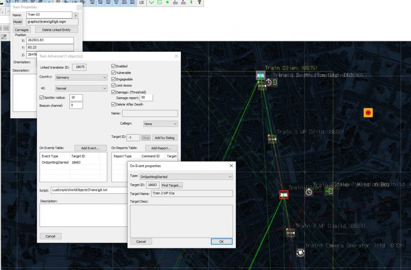411x270 pixels.
Task: Open the Country dropdown showing Germany
Action: [x=81, y=77]
